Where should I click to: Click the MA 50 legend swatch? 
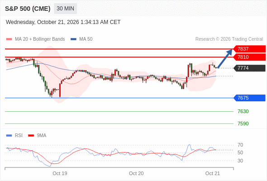click(74, 39)
